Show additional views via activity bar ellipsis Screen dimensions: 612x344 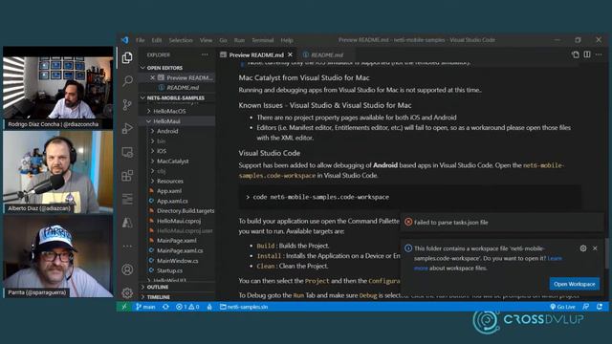pyautogui.click(x=127, y=247)
